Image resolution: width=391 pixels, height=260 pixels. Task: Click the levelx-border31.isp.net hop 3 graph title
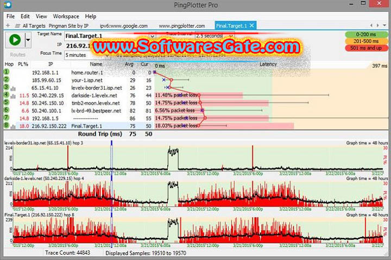tap(43, 143)
